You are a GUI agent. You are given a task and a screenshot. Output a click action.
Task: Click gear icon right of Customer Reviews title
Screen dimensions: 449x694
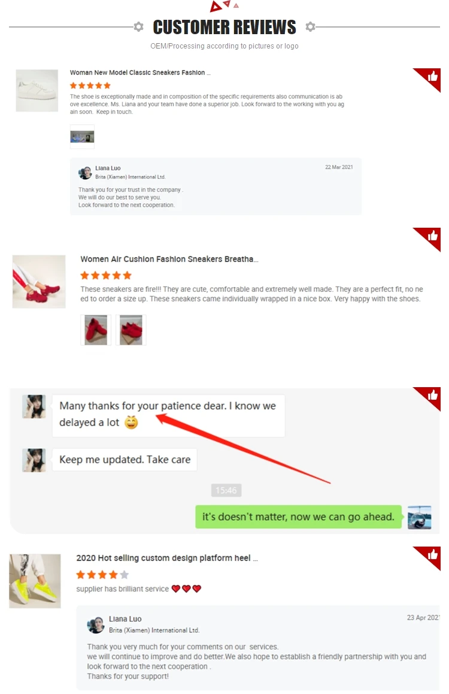[x=311, y=26]
